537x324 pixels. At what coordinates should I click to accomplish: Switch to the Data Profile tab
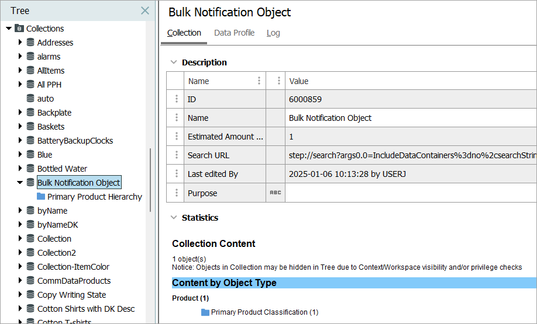tap(234, 33)
